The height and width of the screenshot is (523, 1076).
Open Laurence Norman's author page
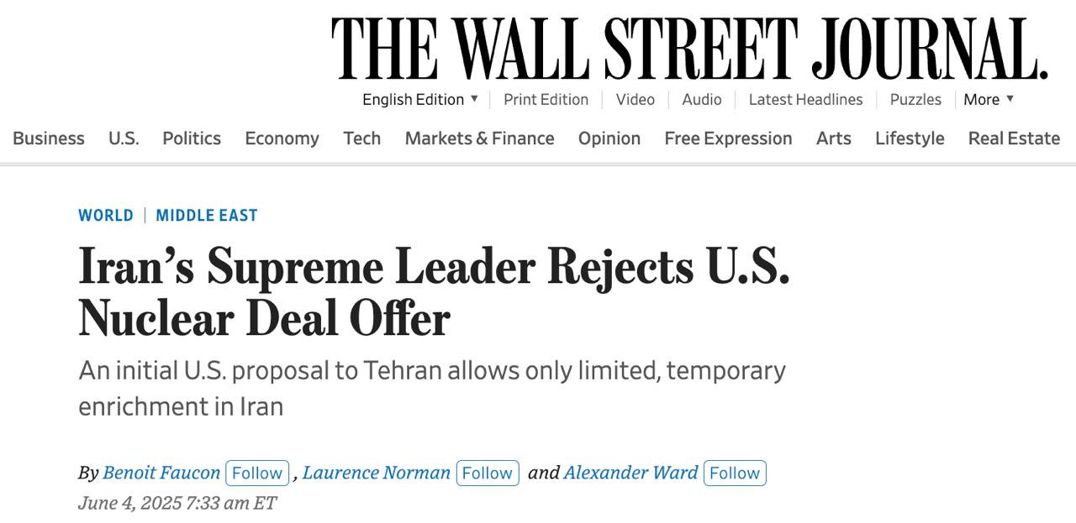(377, 473)
